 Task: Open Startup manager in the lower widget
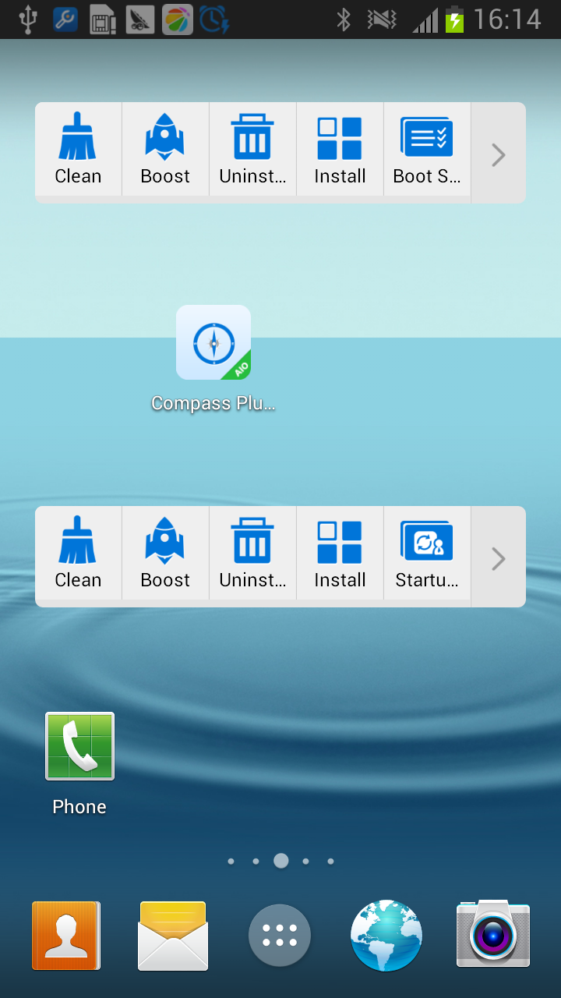427,553
